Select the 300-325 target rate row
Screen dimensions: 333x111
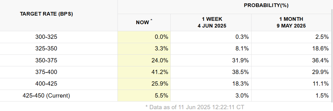click(x=165, y=37)
